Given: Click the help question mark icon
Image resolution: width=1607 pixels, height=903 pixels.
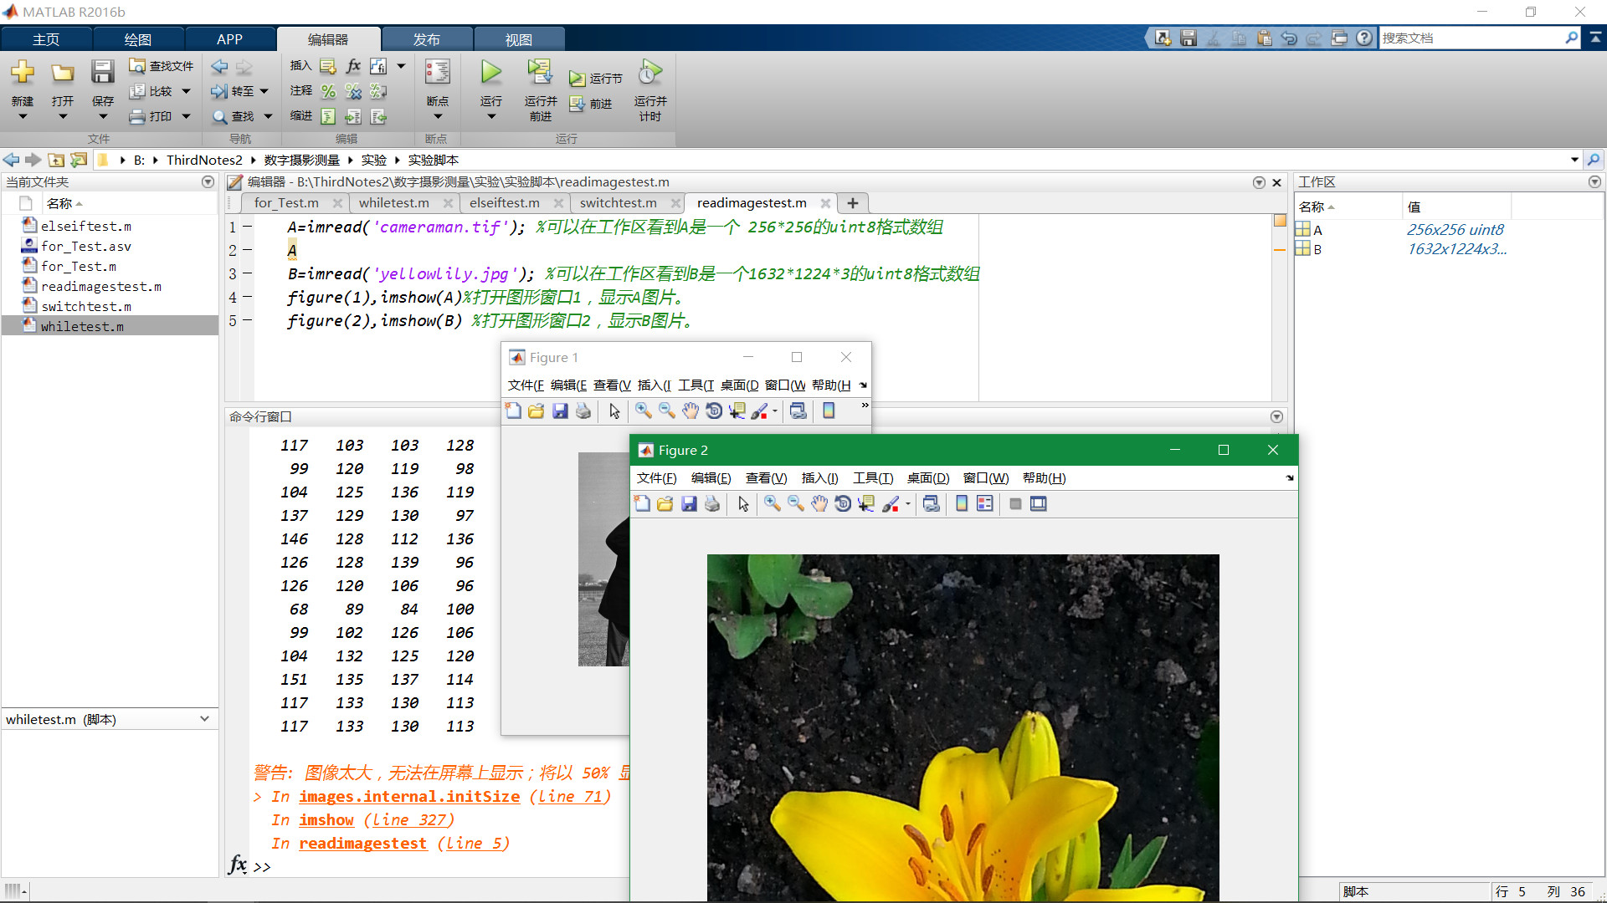Looking at the screenshot, I should point(1364,38).
